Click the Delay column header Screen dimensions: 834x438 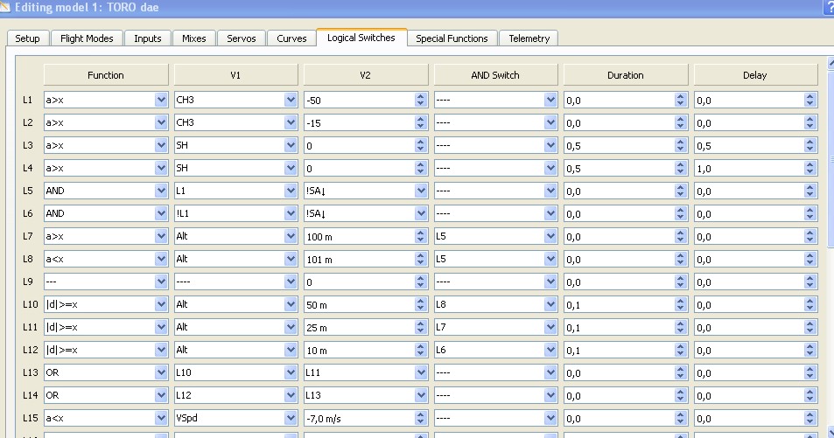[754, 75]
